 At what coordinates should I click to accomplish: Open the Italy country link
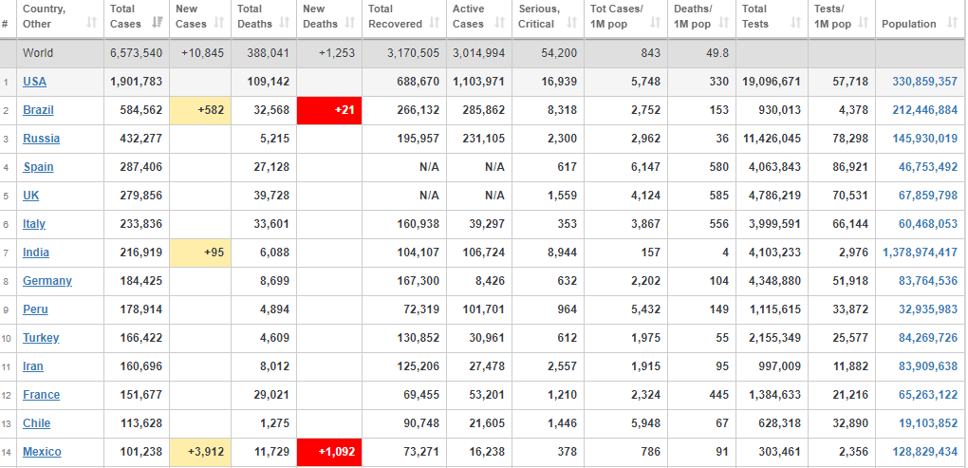[x=34, y=223]
